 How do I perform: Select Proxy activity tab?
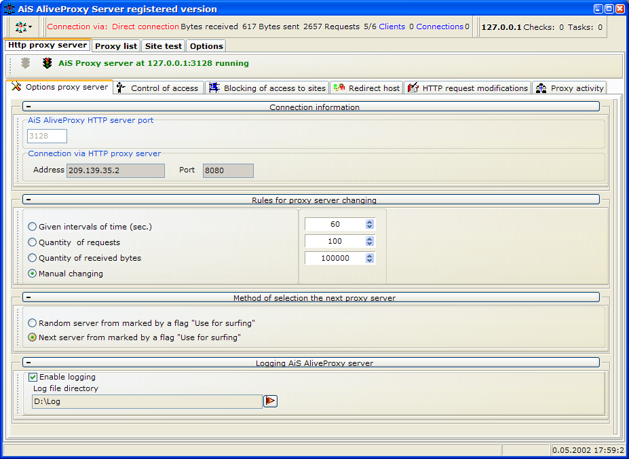tap(570, 88)
